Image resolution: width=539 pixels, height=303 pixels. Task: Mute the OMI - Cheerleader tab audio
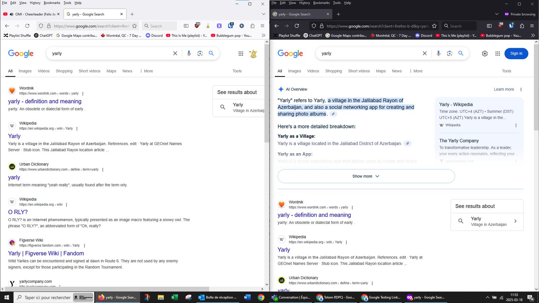point(11,14)
